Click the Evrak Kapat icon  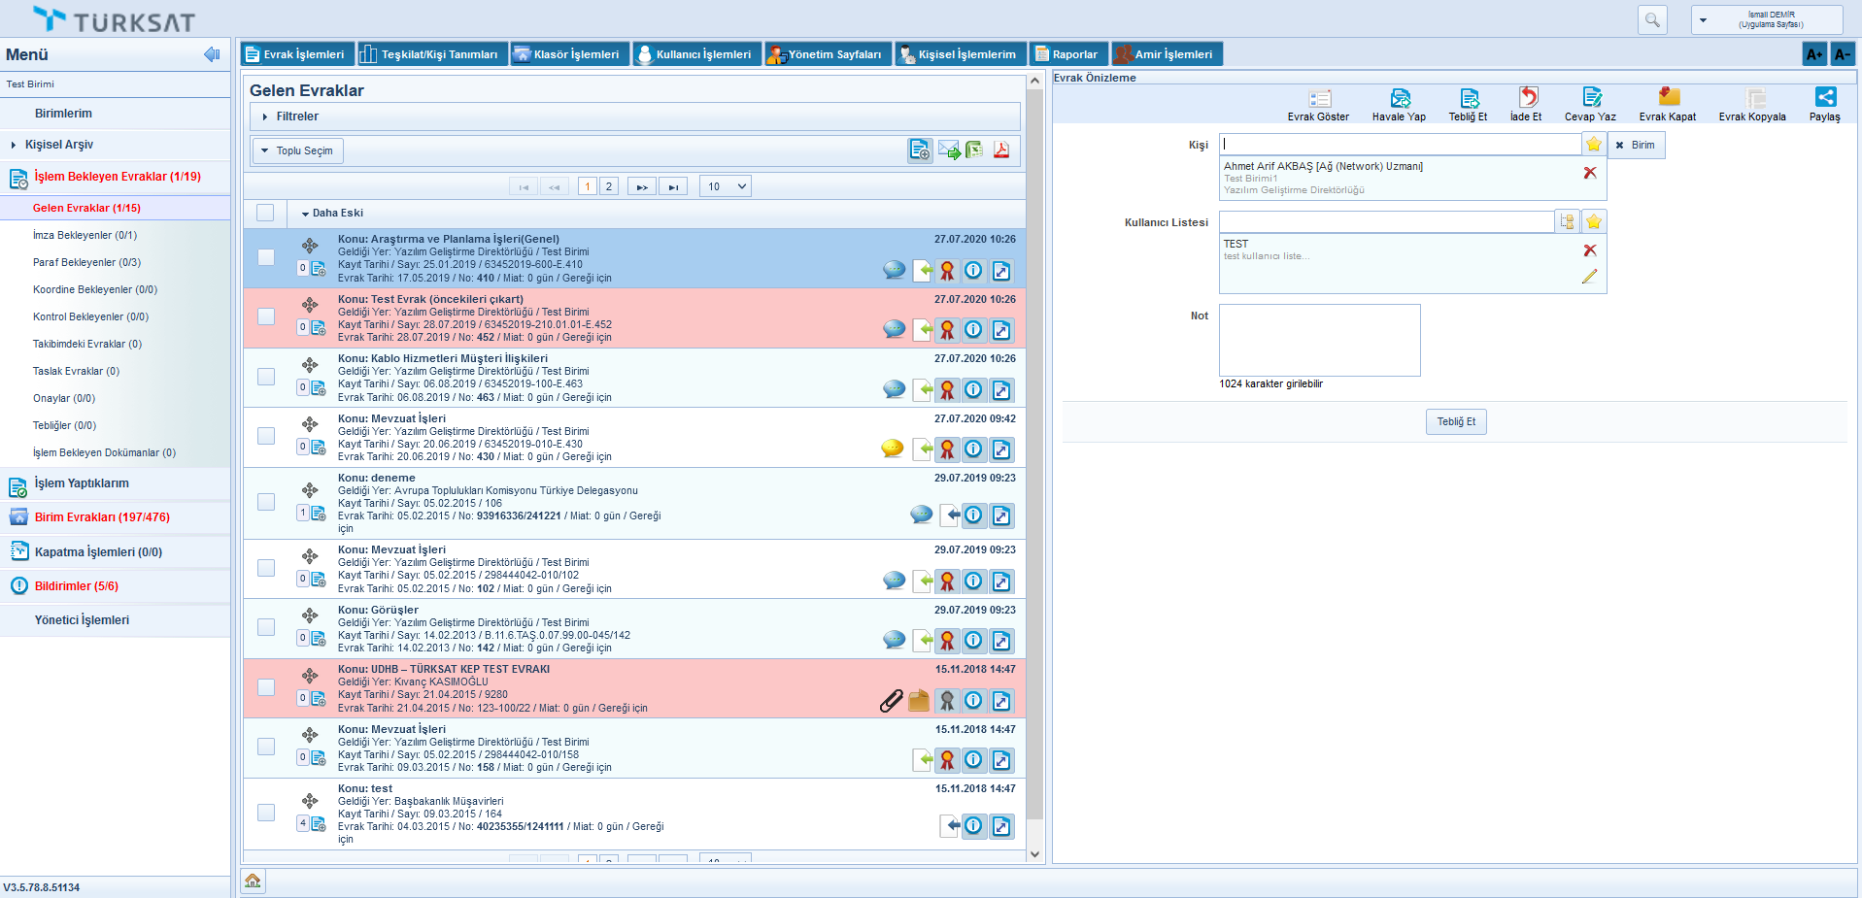(1668, 98)
